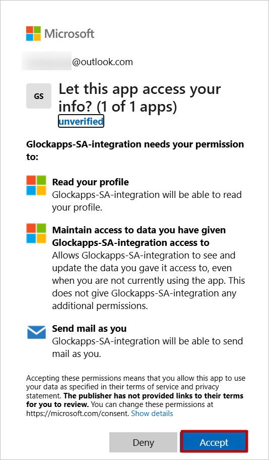This screenshot has width=269, height=460.
Task: Click the GS app avatar icon
Action: pyautogui.click(x=39, y=96)
